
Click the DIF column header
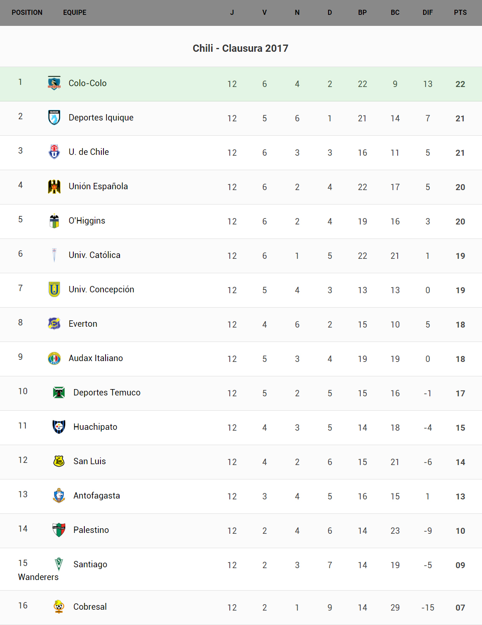click(427, 13)
